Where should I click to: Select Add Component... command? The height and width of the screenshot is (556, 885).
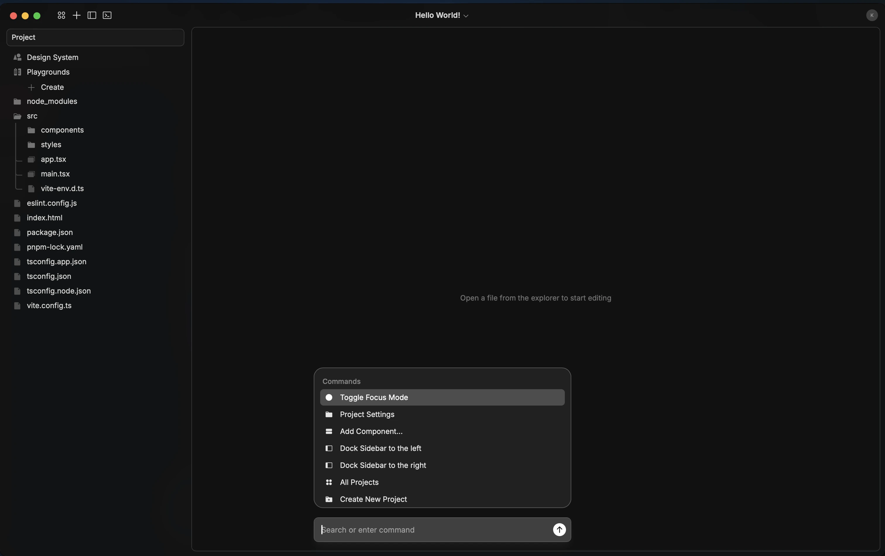(x=442, y=431)
